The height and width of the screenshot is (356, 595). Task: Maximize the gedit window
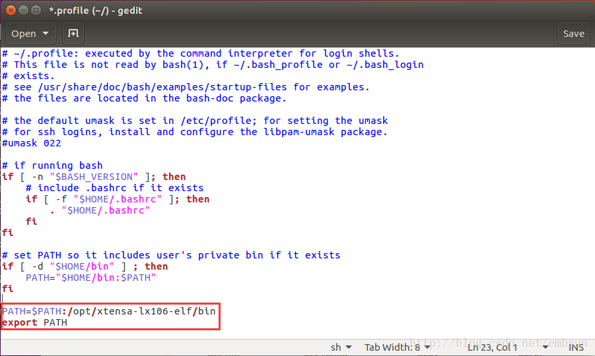(36, 11)
